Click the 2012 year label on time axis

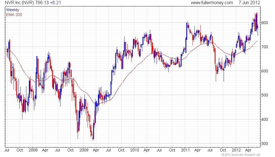click(236, 150)
